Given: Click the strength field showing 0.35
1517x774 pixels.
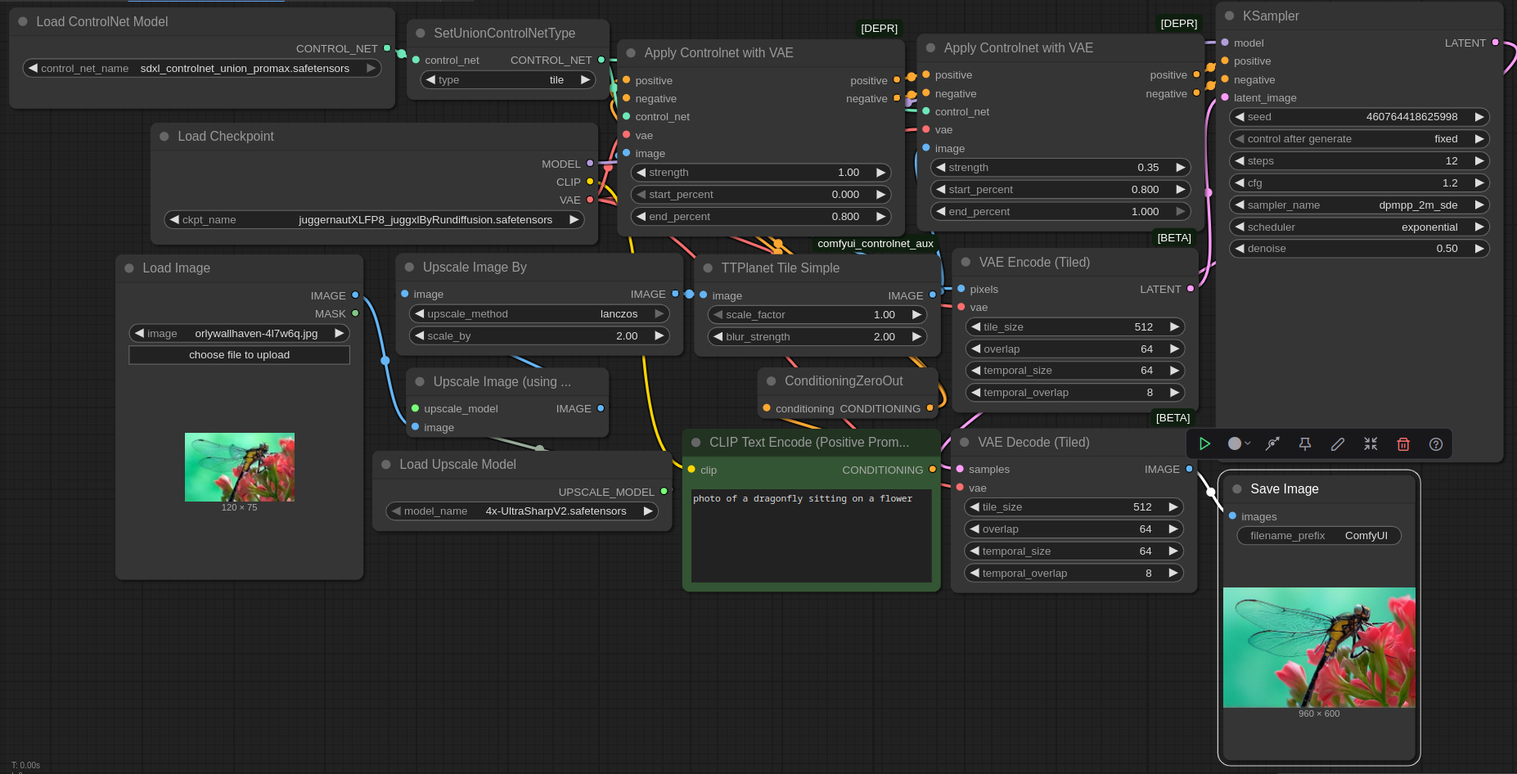Looking at the screenshot, I should coord(1060,168).
